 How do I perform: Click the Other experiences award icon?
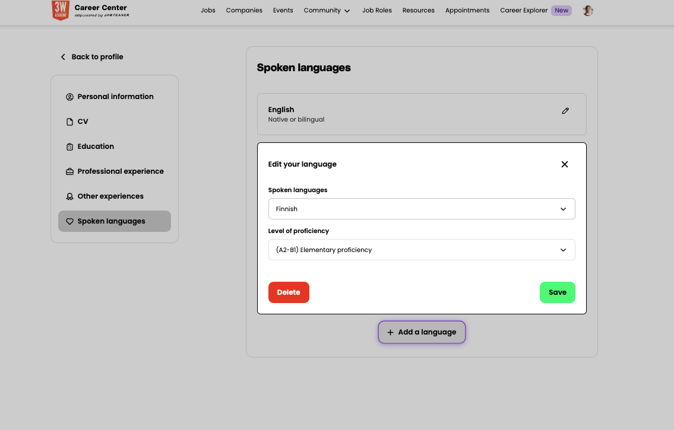pyautogui.click(x=69, y=196)
